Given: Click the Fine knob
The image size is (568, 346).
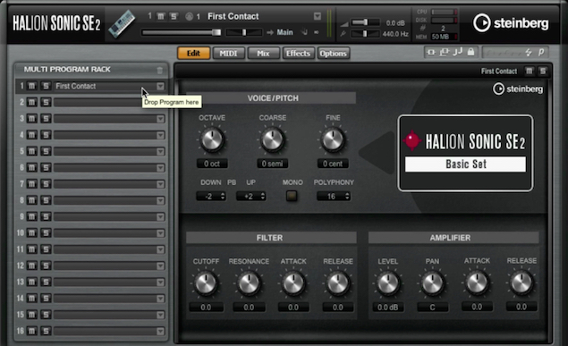Looking at the screenshot, I should [x=333, y=139].
